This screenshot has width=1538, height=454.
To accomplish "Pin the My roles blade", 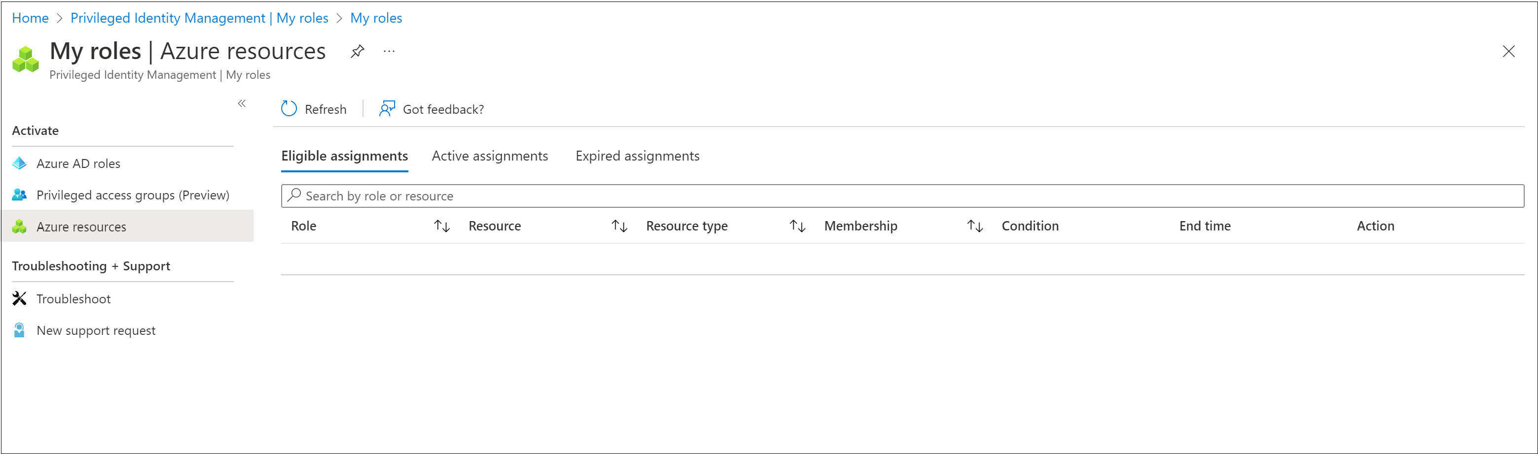I will (357, 51).
